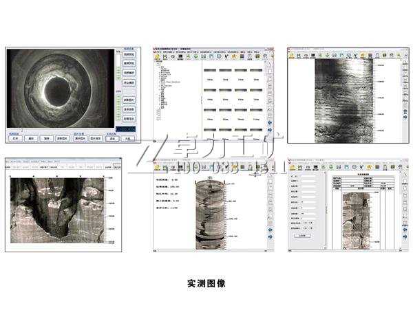Click the blue up arrow beside the unrolled borehole image
This screenshot has width=413, height=310.
(404, 110)
